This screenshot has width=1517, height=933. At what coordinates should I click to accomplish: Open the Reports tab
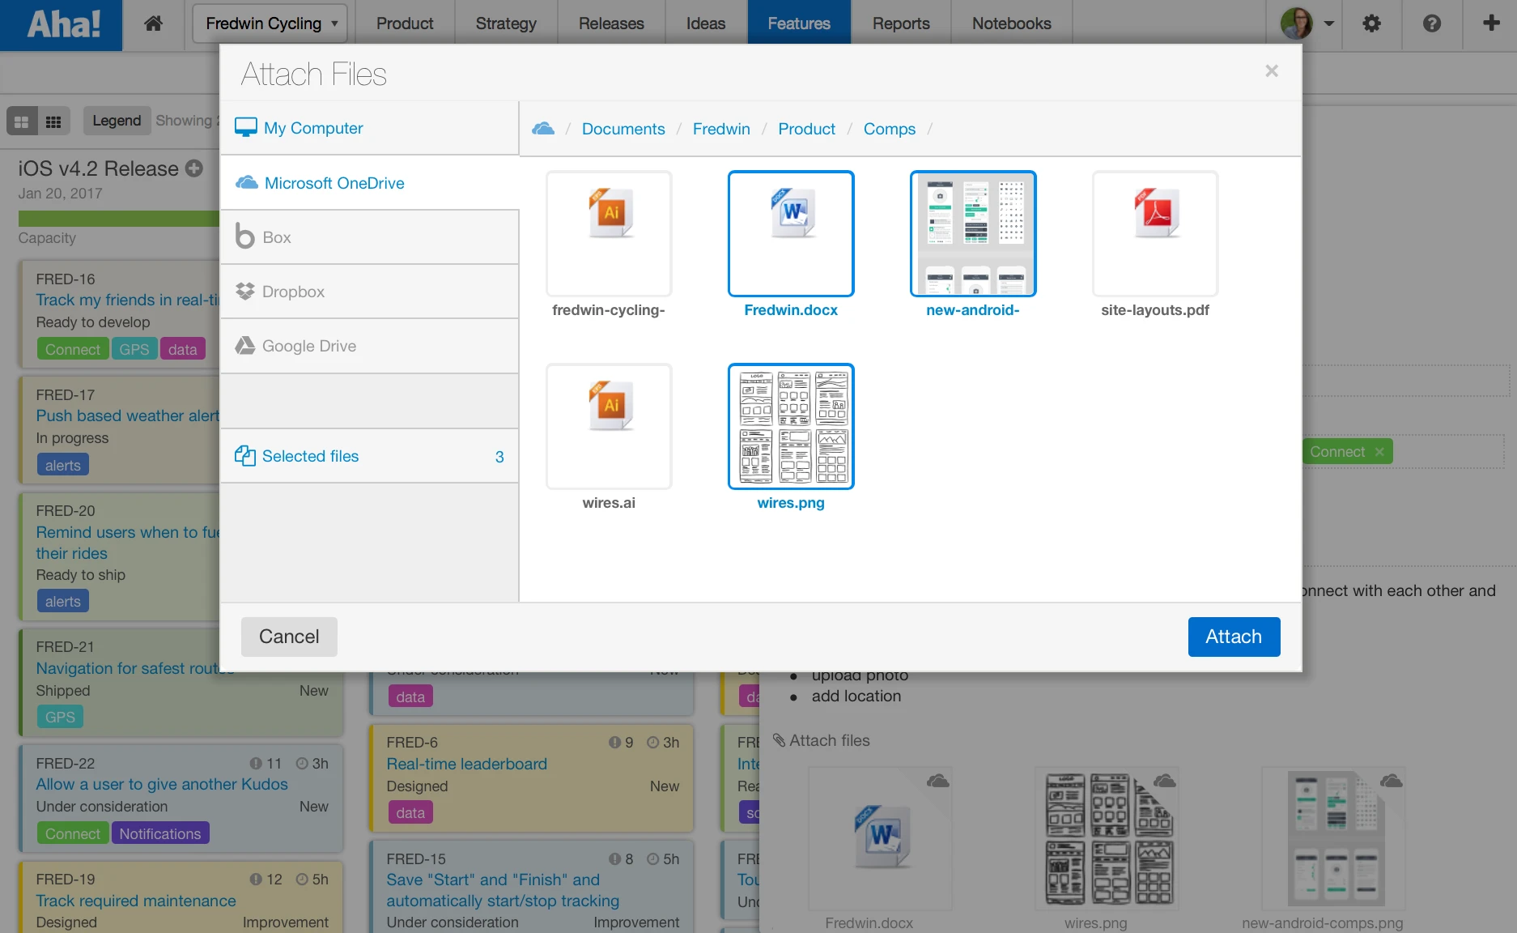[x=901, y=23]
